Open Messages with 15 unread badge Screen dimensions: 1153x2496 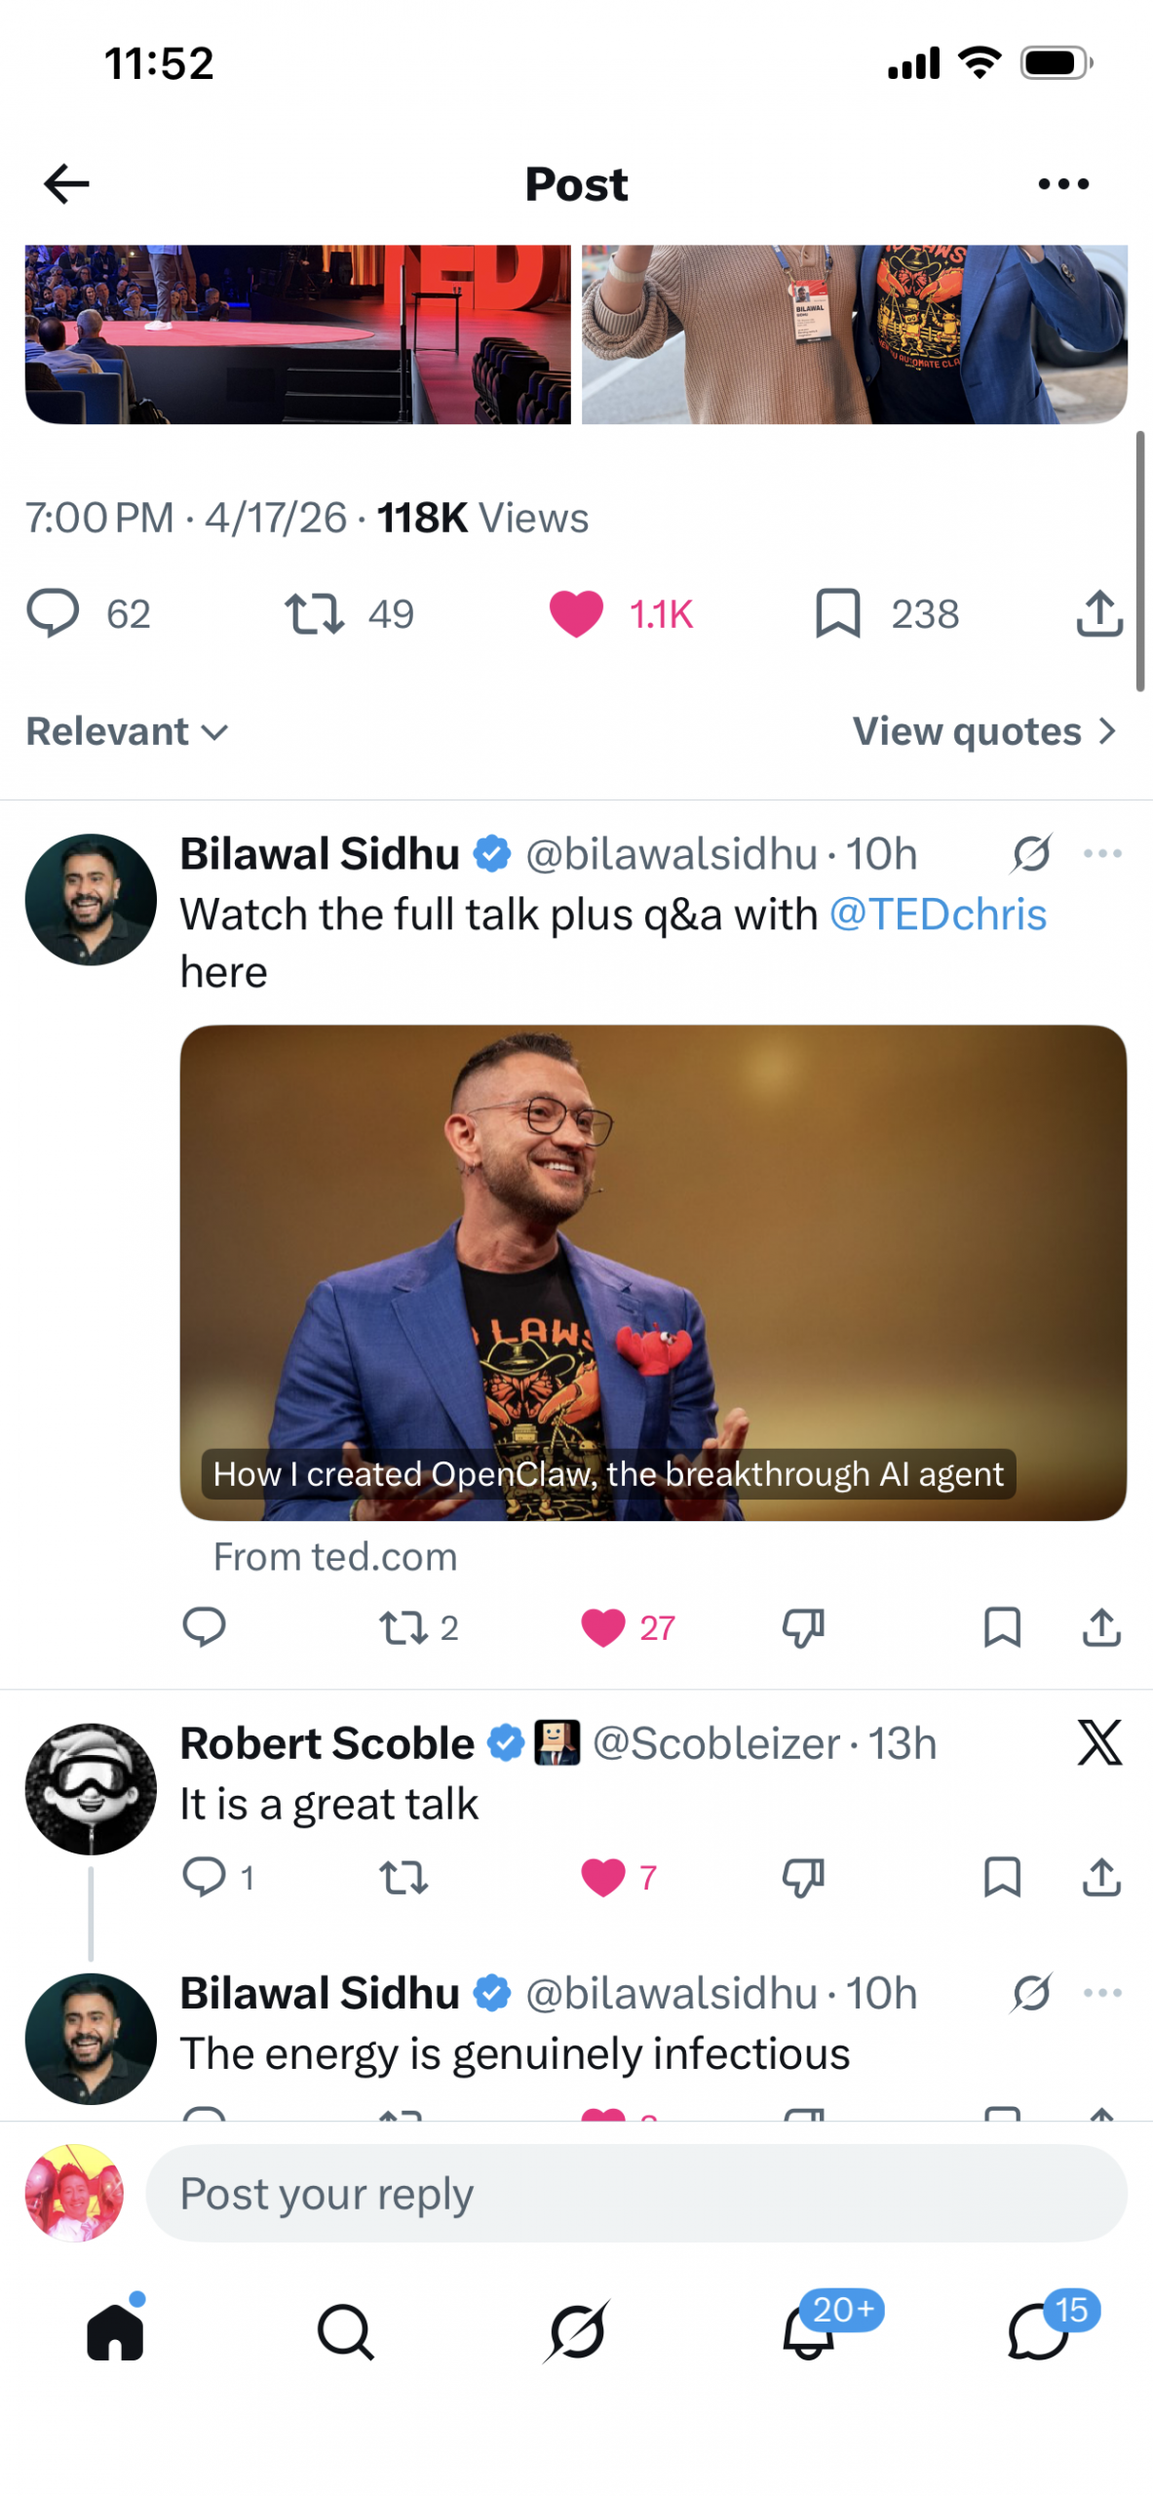tap(1039, 2330)
